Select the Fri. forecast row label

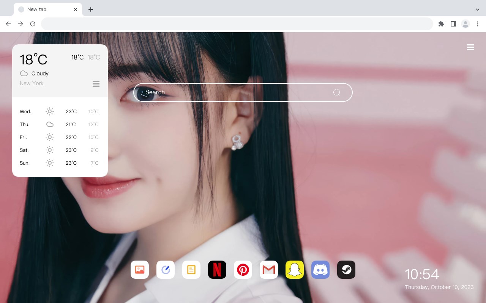24,137
